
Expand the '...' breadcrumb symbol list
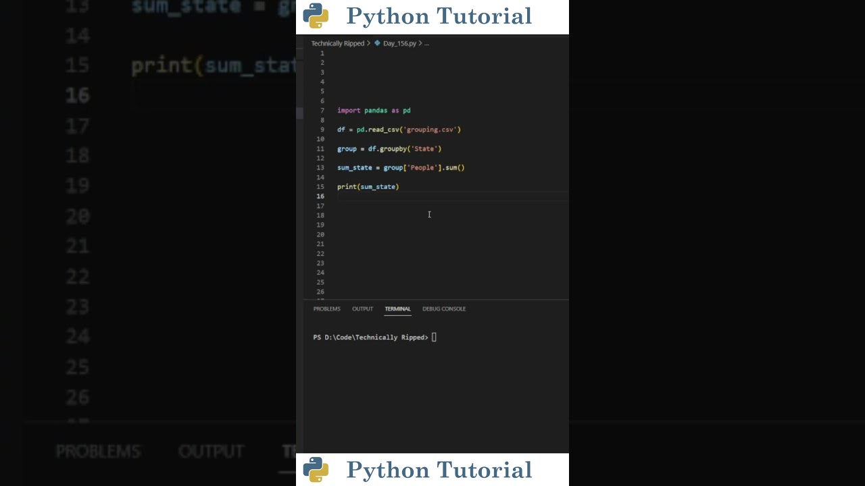(426, 43)
